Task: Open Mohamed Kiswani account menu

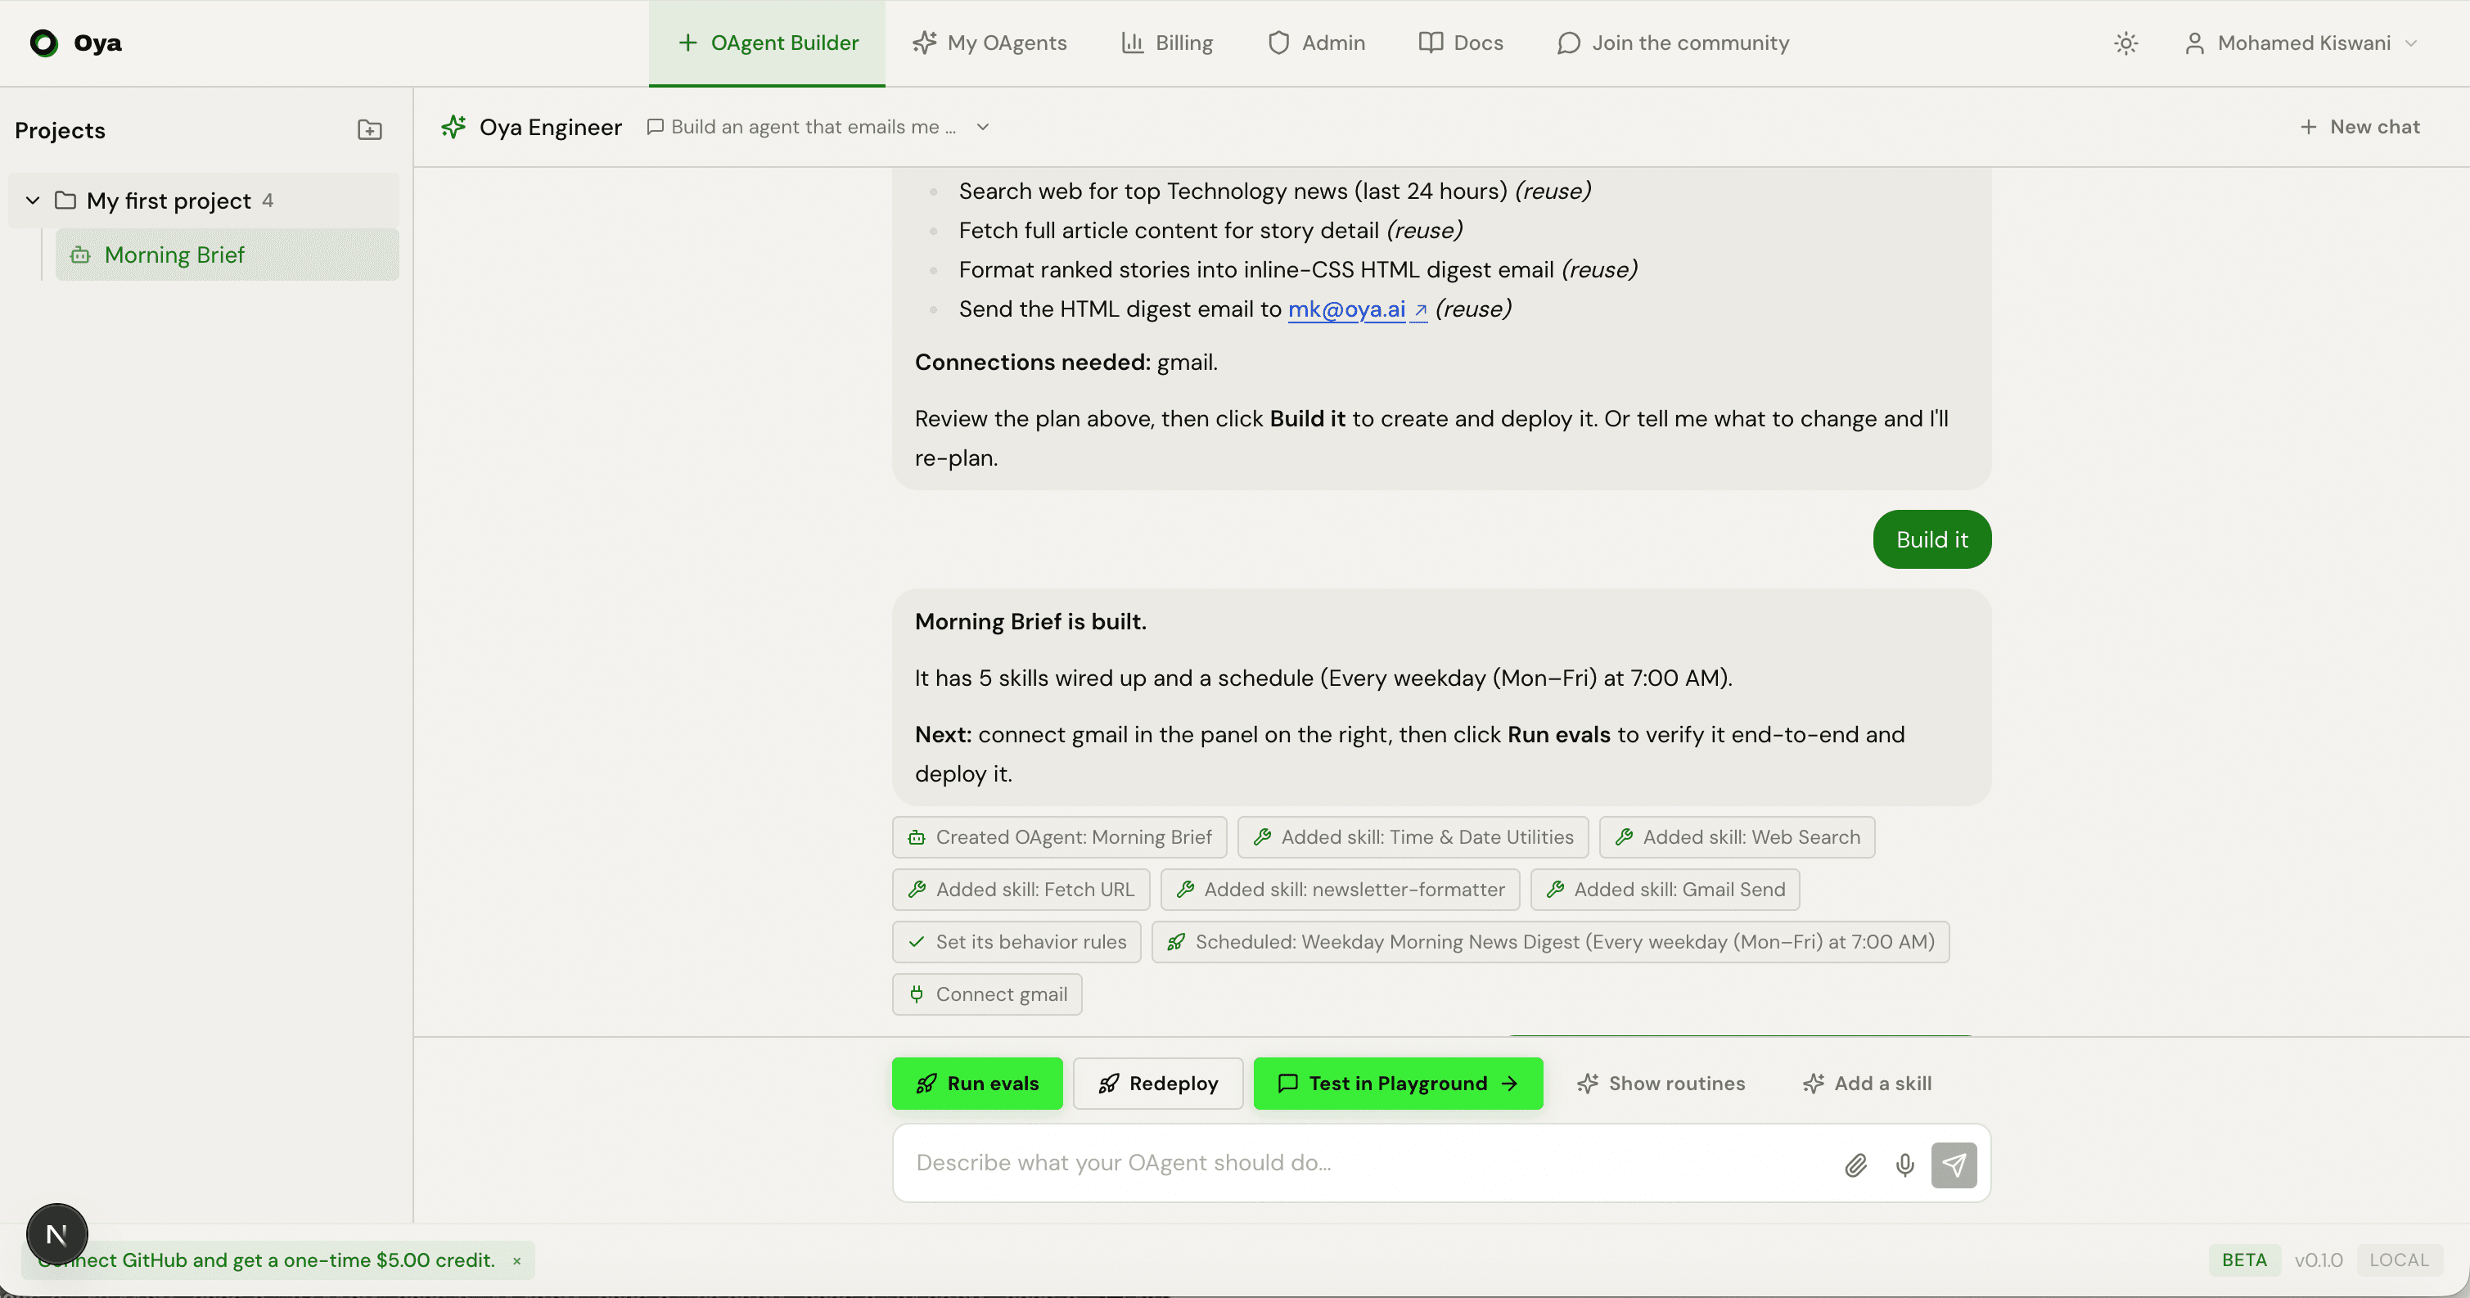Action: (2301, 43)
